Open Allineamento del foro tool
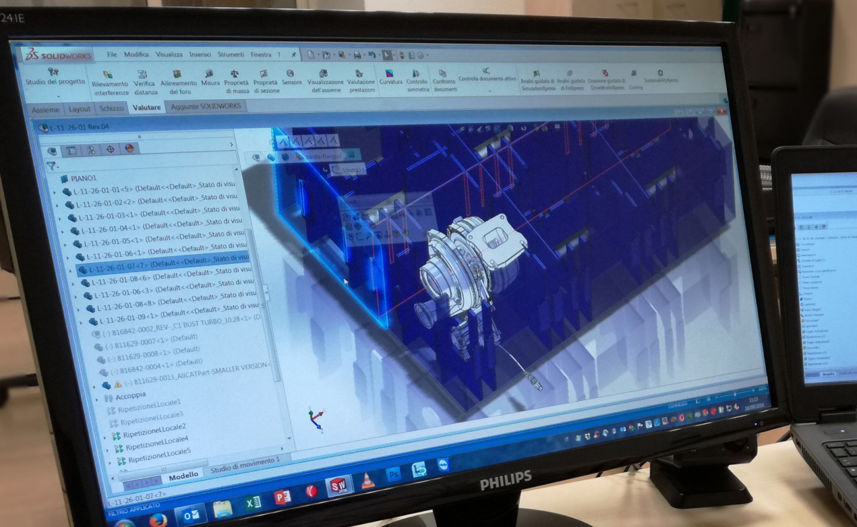 pyautogui.click(x=179, y=82)
